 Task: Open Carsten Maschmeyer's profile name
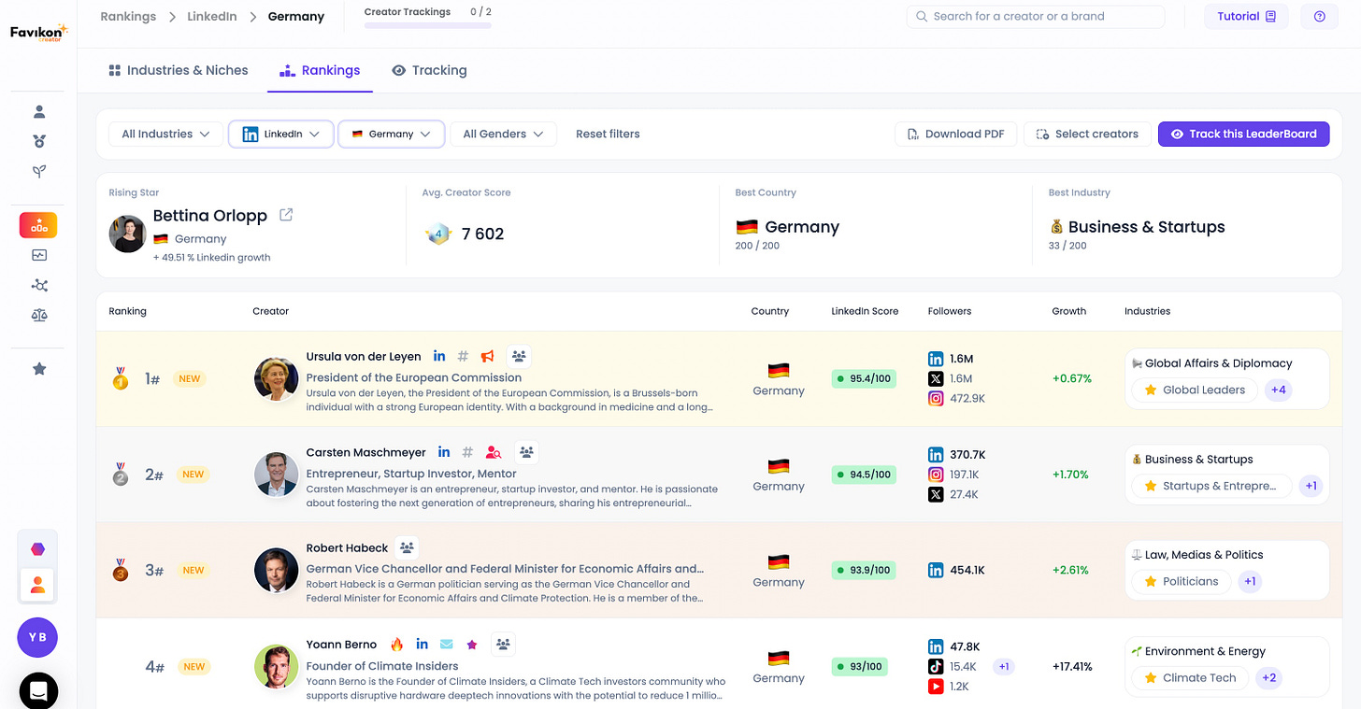coord(365,452)
